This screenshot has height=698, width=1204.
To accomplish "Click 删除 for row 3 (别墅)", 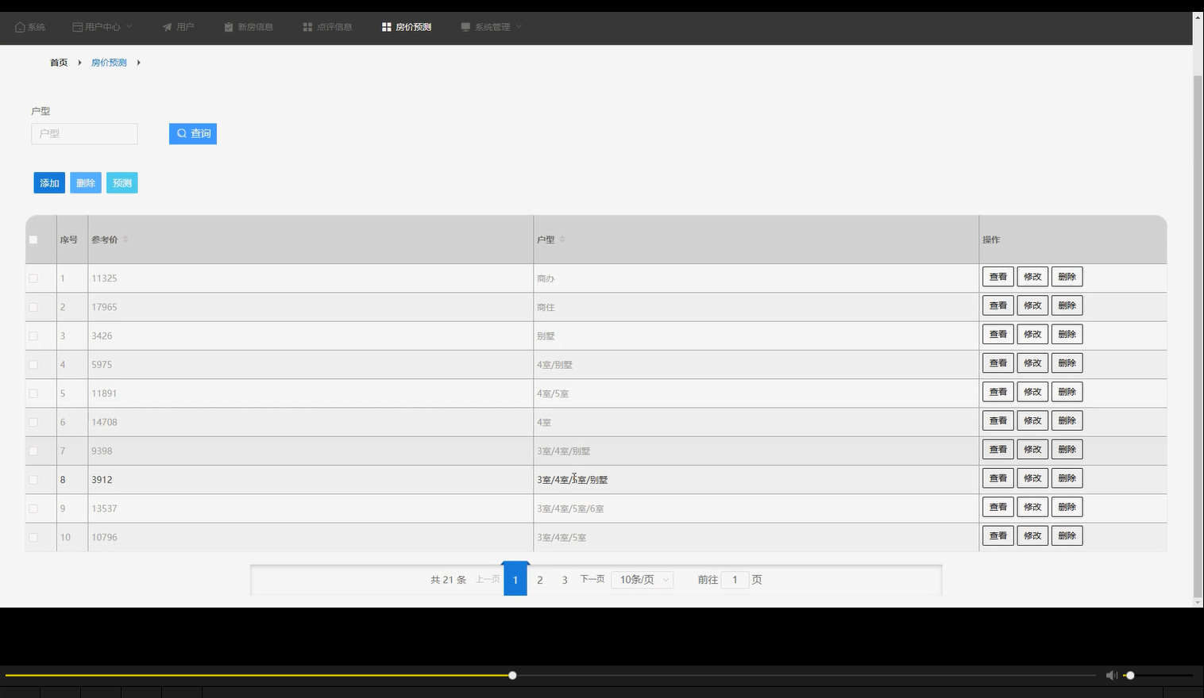I will 1067,334.
